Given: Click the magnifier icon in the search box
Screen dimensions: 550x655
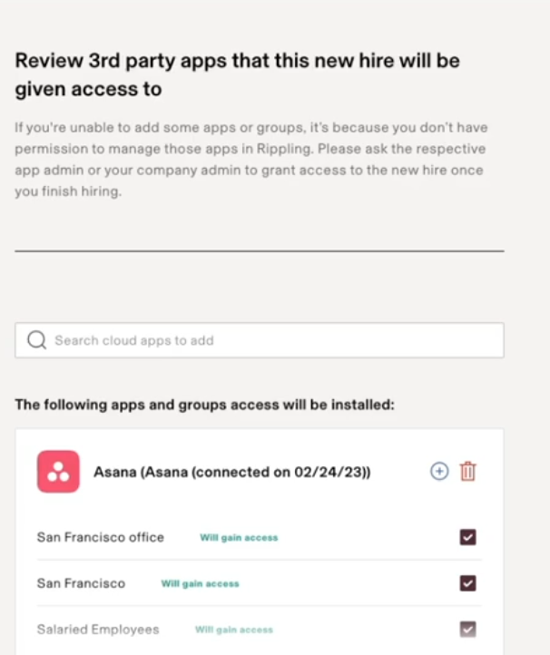Looking at the screenshot, I should coord(37,340).
